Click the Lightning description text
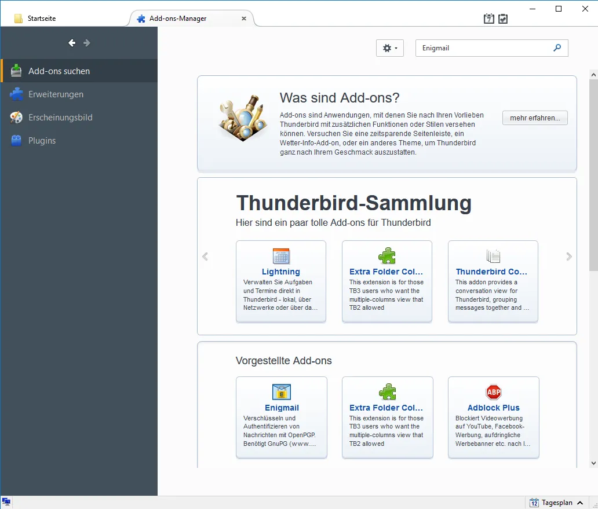The height and width of the screenshot is (509, 598). pyautogui.click(x=280, y=295)
